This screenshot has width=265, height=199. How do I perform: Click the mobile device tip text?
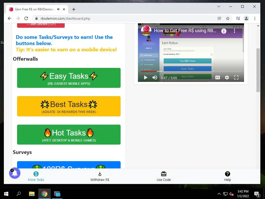66,49
